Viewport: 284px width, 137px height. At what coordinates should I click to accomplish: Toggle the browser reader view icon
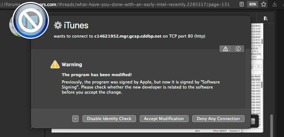pos(242,4)
